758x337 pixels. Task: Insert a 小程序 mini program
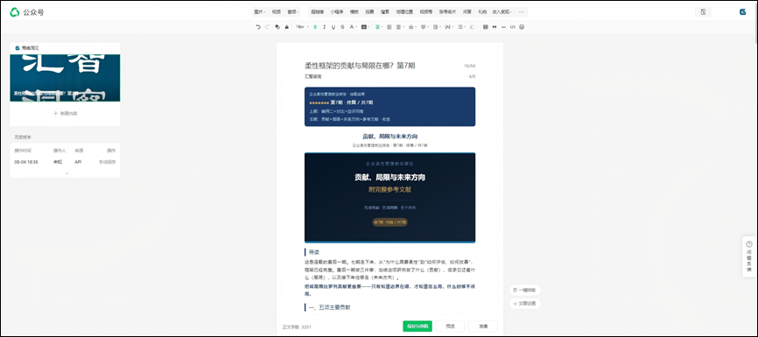[x=337, y=11]
